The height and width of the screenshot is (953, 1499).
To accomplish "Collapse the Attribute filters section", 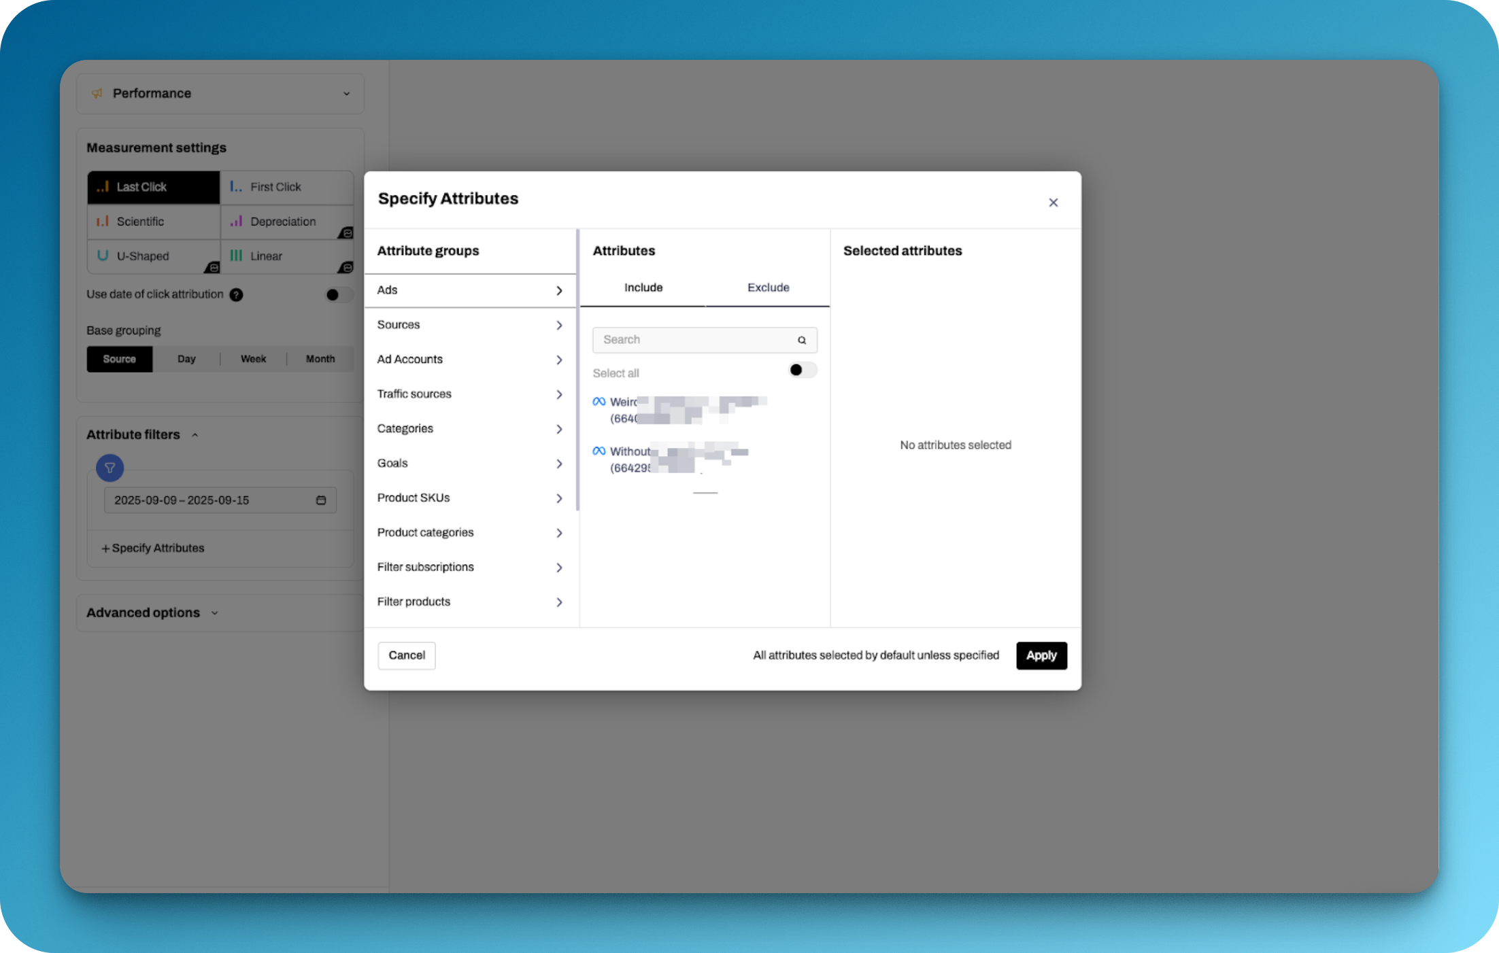I will point(195,435).
